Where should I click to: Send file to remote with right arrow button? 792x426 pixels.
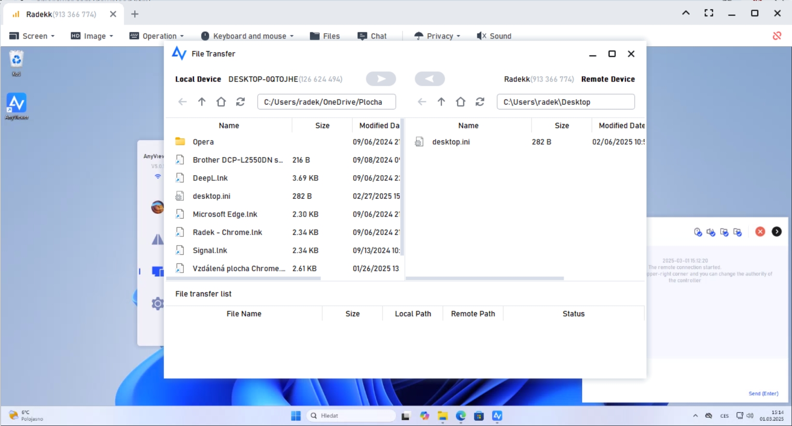[x=381, y=79]
